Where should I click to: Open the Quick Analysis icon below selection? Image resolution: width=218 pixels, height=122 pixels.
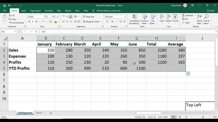pyautogui.click(x=188, y=74)
